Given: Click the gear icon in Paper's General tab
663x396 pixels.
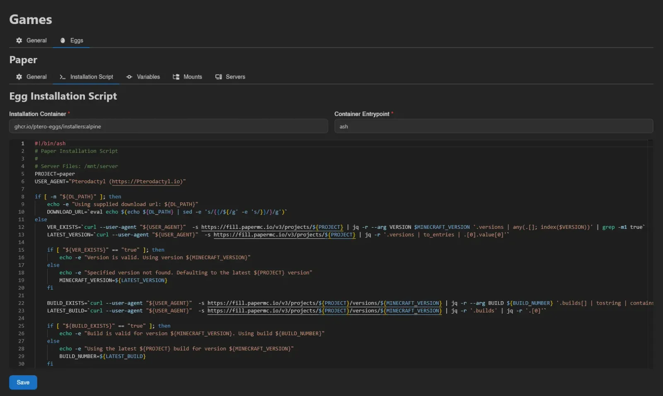Looking at the screenshot, I should (19, 77).
